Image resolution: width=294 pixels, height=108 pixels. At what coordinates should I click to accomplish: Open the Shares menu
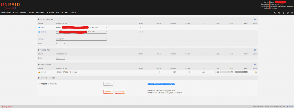coord(23,13)
